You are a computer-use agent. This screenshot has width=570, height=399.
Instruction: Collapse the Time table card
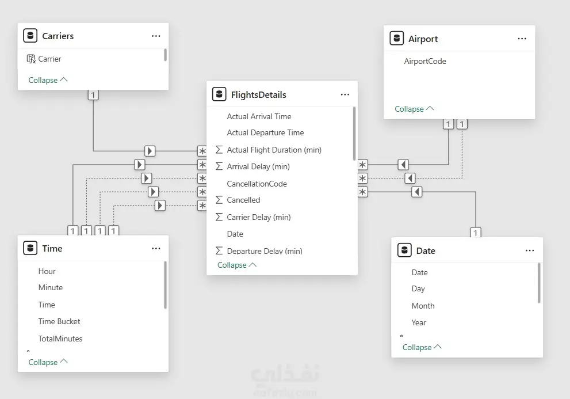click(x=48, y=362)
